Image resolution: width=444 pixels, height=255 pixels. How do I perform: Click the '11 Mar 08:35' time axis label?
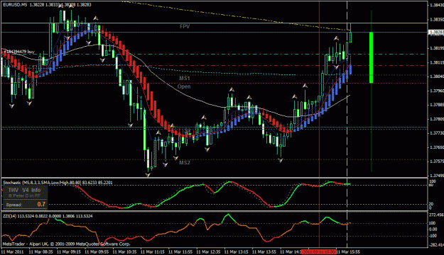[40, 251]
